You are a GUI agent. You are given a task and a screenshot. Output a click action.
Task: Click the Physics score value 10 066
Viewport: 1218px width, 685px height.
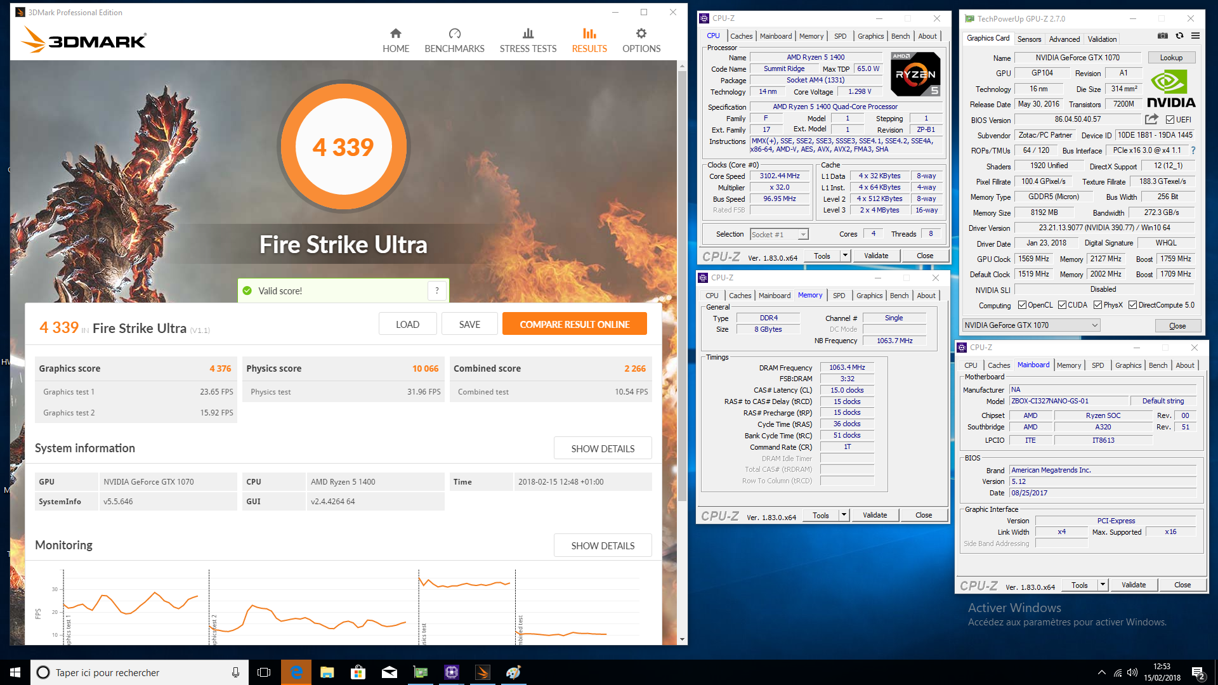click(x=425, y=369)
